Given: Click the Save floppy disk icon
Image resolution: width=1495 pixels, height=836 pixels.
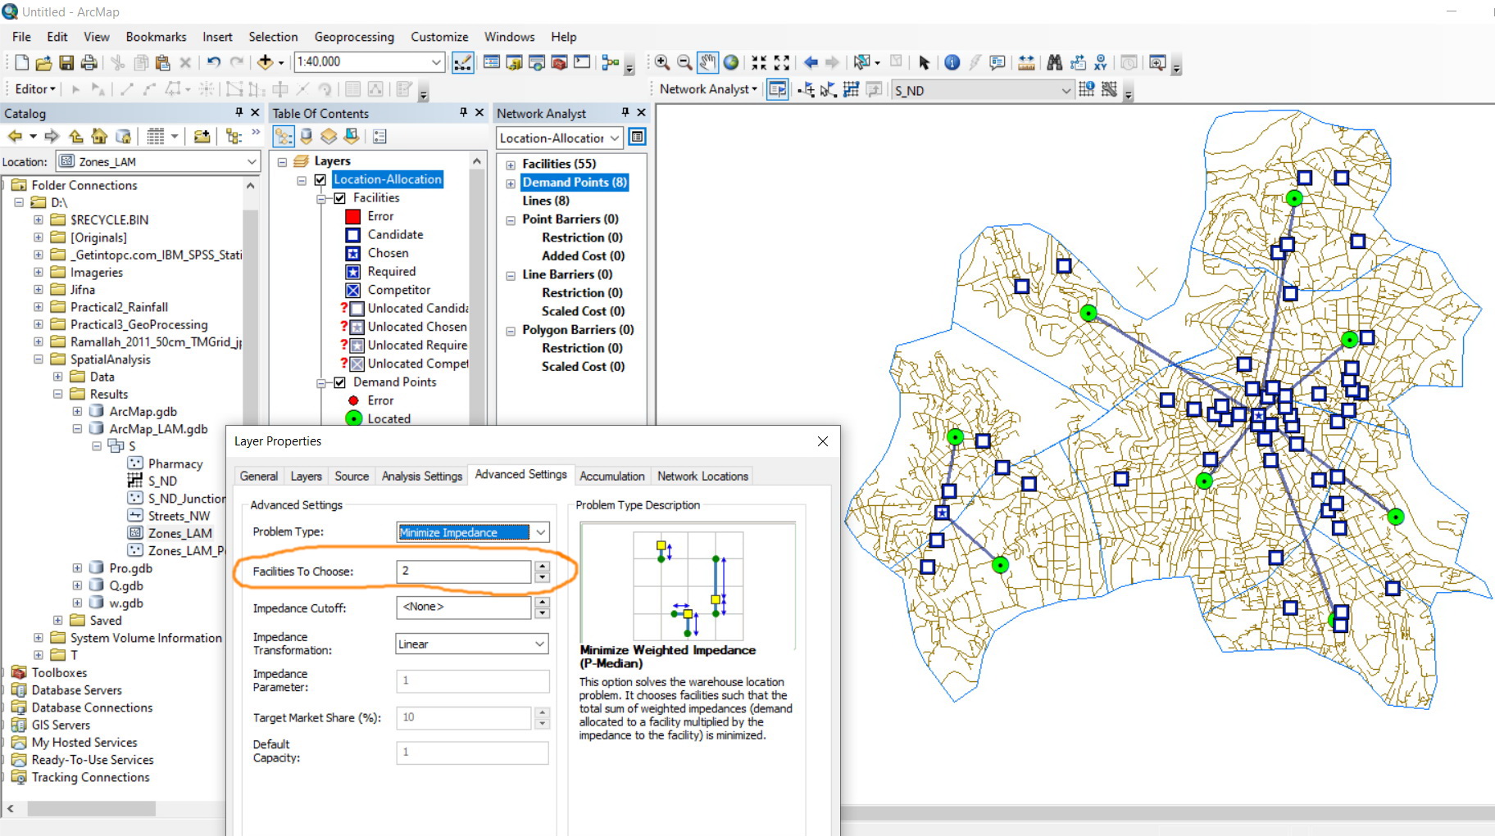Looking at the screenshot, I should coord(66,62).
